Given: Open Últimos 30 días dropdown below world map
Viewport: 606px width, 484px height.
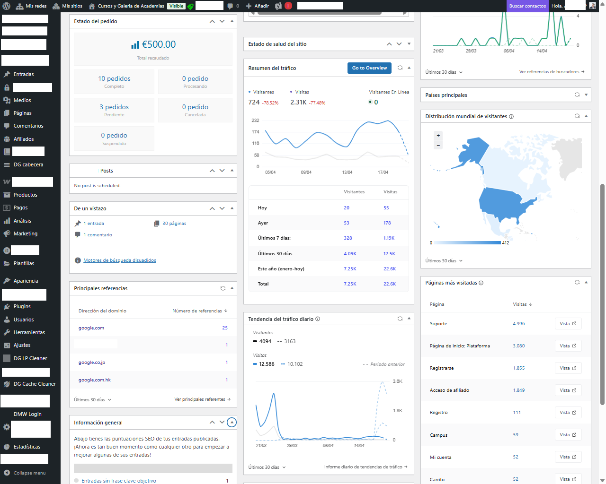Looking at the screenshot, I should [444, 261].
